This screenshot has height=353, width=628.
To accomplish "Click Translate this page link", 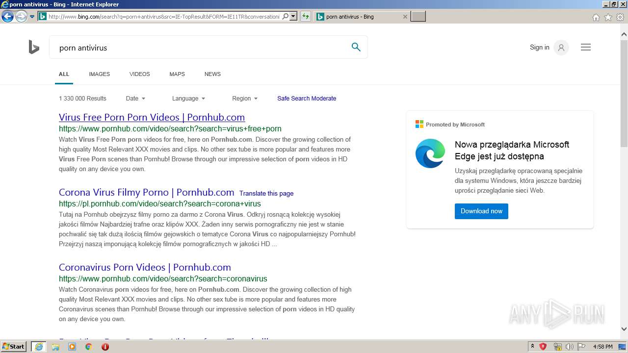I will [x=266, y=193].
